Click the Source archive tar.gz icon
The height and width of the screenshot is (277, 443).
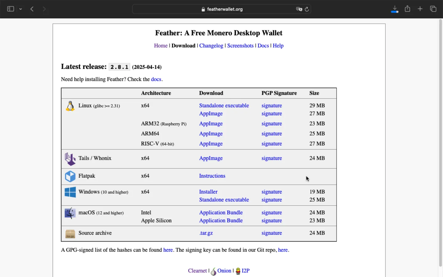[x=70, y=234]
